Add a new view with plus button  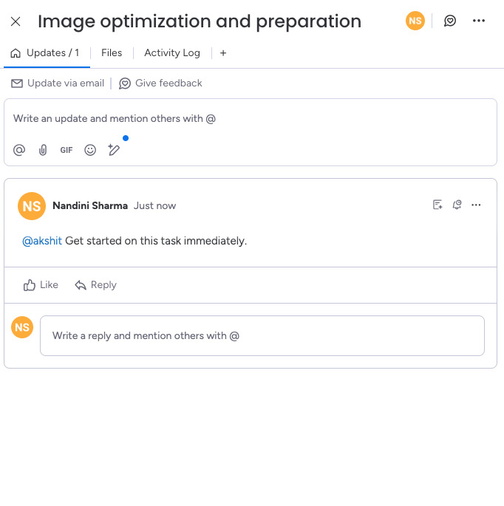click(223, 53)
